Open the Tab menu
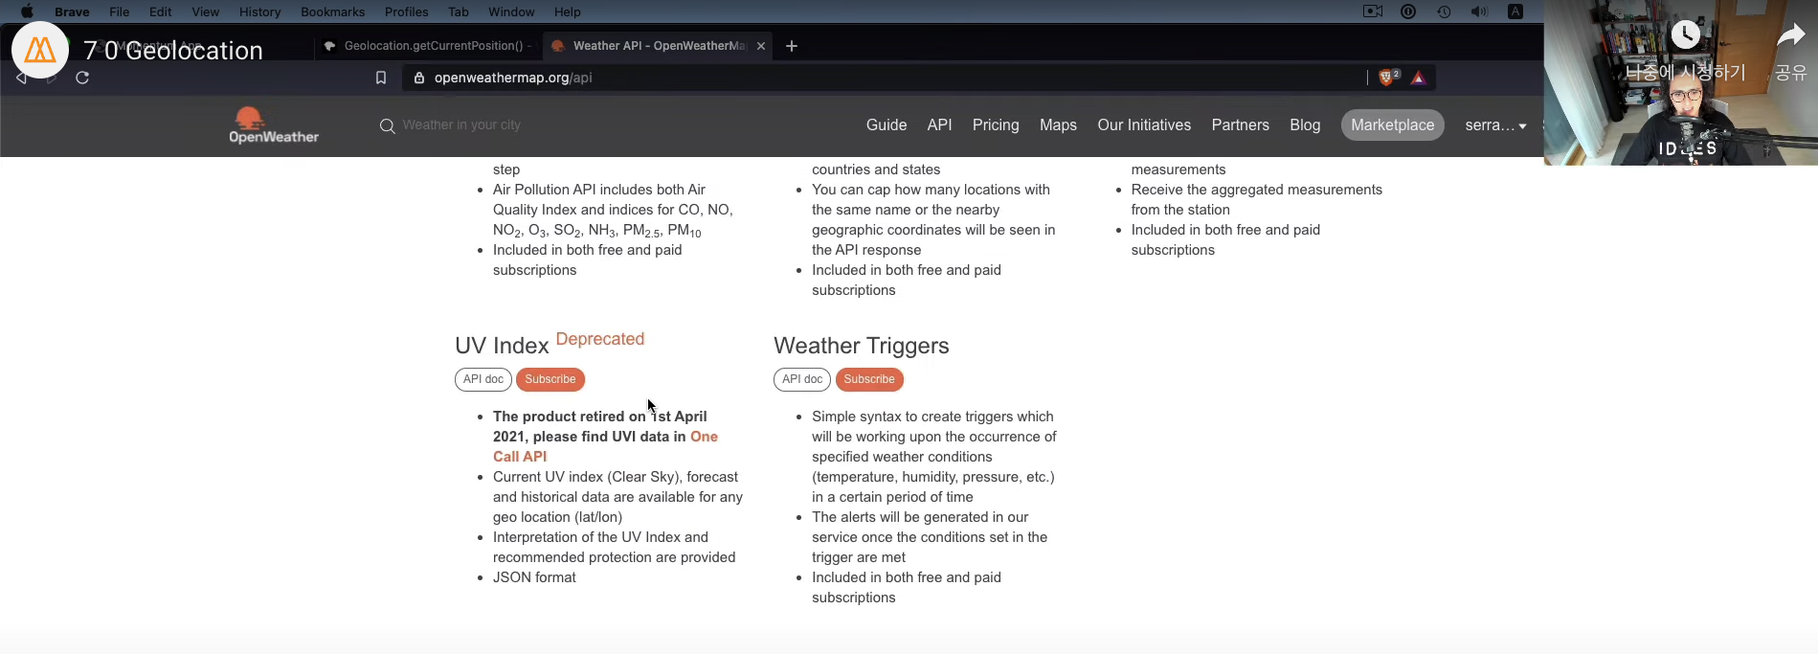 (x=459, y=11)
